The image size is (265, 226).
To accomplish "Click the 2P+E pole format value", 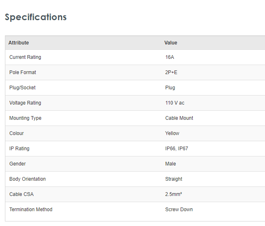I will (171, 72).
